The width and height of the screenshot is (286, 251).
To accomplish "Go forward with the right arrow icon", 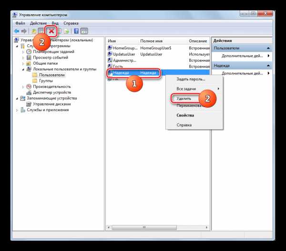I will [24, 31].
